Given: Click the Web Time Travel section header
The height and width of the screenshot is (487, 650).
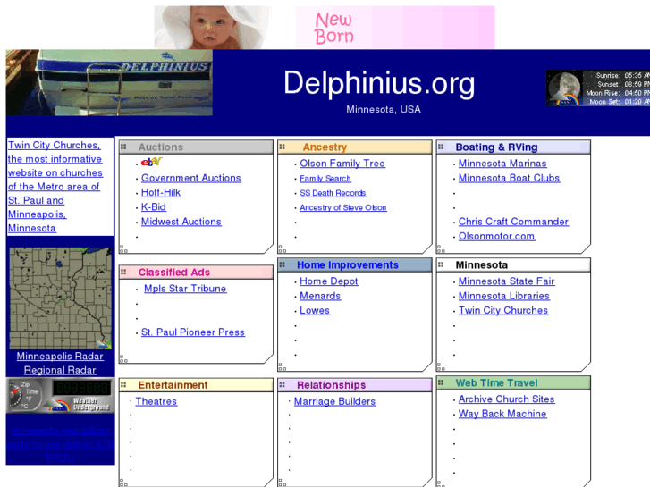Looking at the screenshot, I should (x=513, y=382).
